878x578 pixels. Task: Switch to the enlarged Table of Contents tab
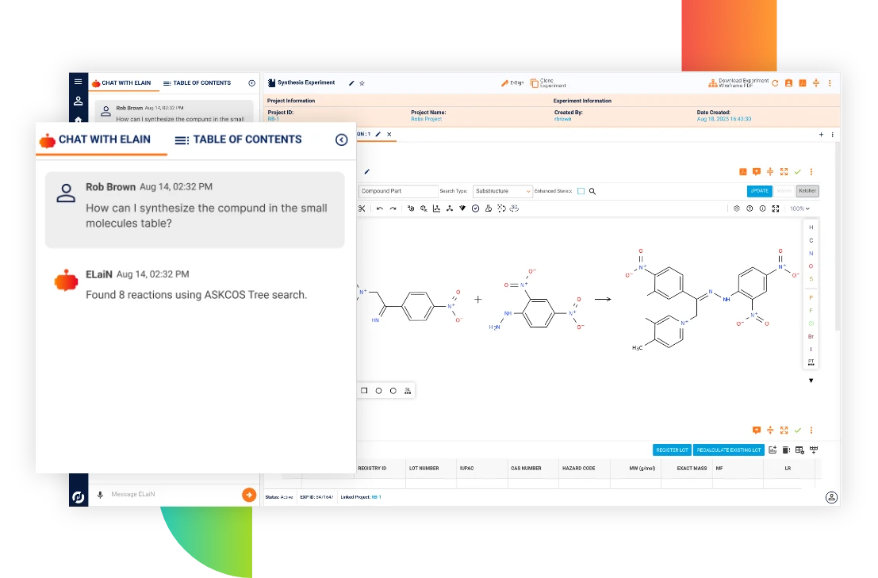[238, 140]
